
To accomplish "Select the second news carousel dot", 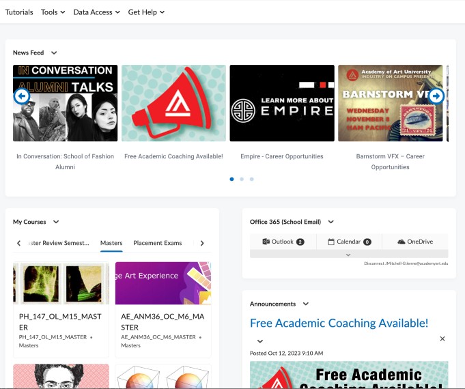I will click(x=242, y=179).
